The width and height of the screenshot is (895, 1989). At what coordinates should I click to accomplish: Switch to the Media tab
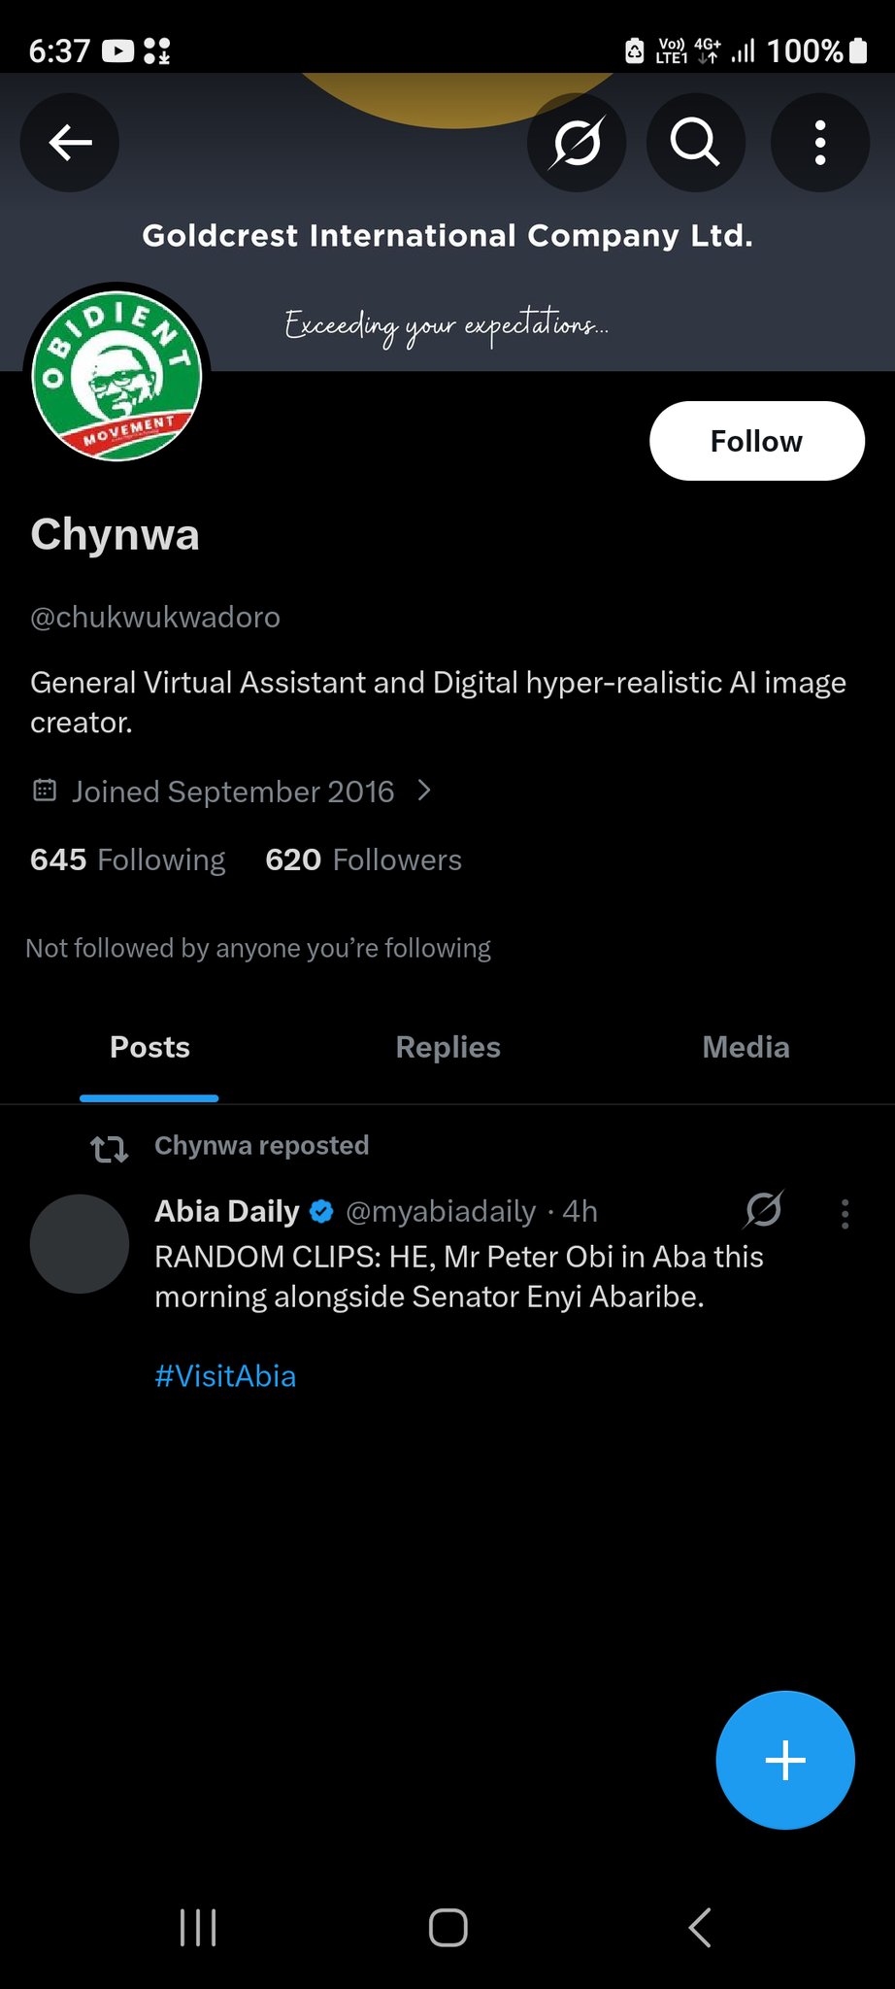[x=746, y=1047]
